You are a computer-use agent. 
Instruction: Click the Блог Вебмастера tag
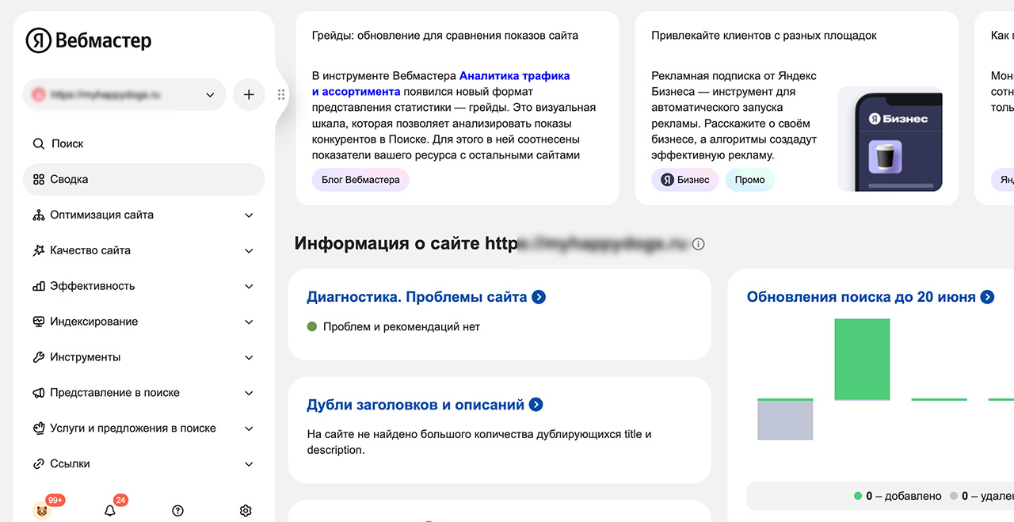(x=360, y=180)
